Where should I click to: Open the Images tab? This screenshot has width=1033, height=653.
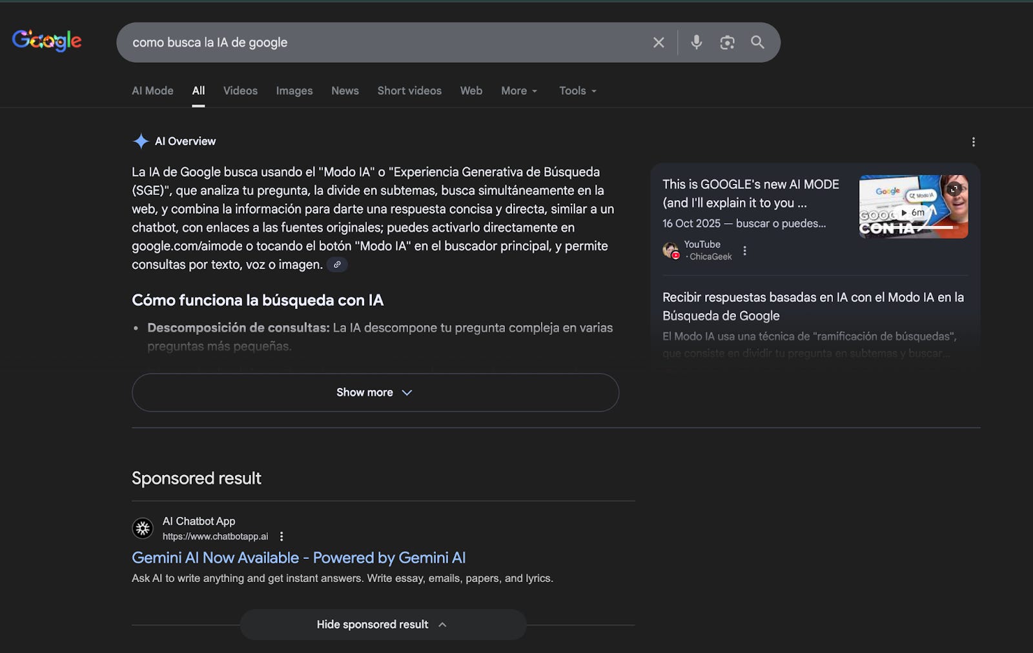[294, 91]
